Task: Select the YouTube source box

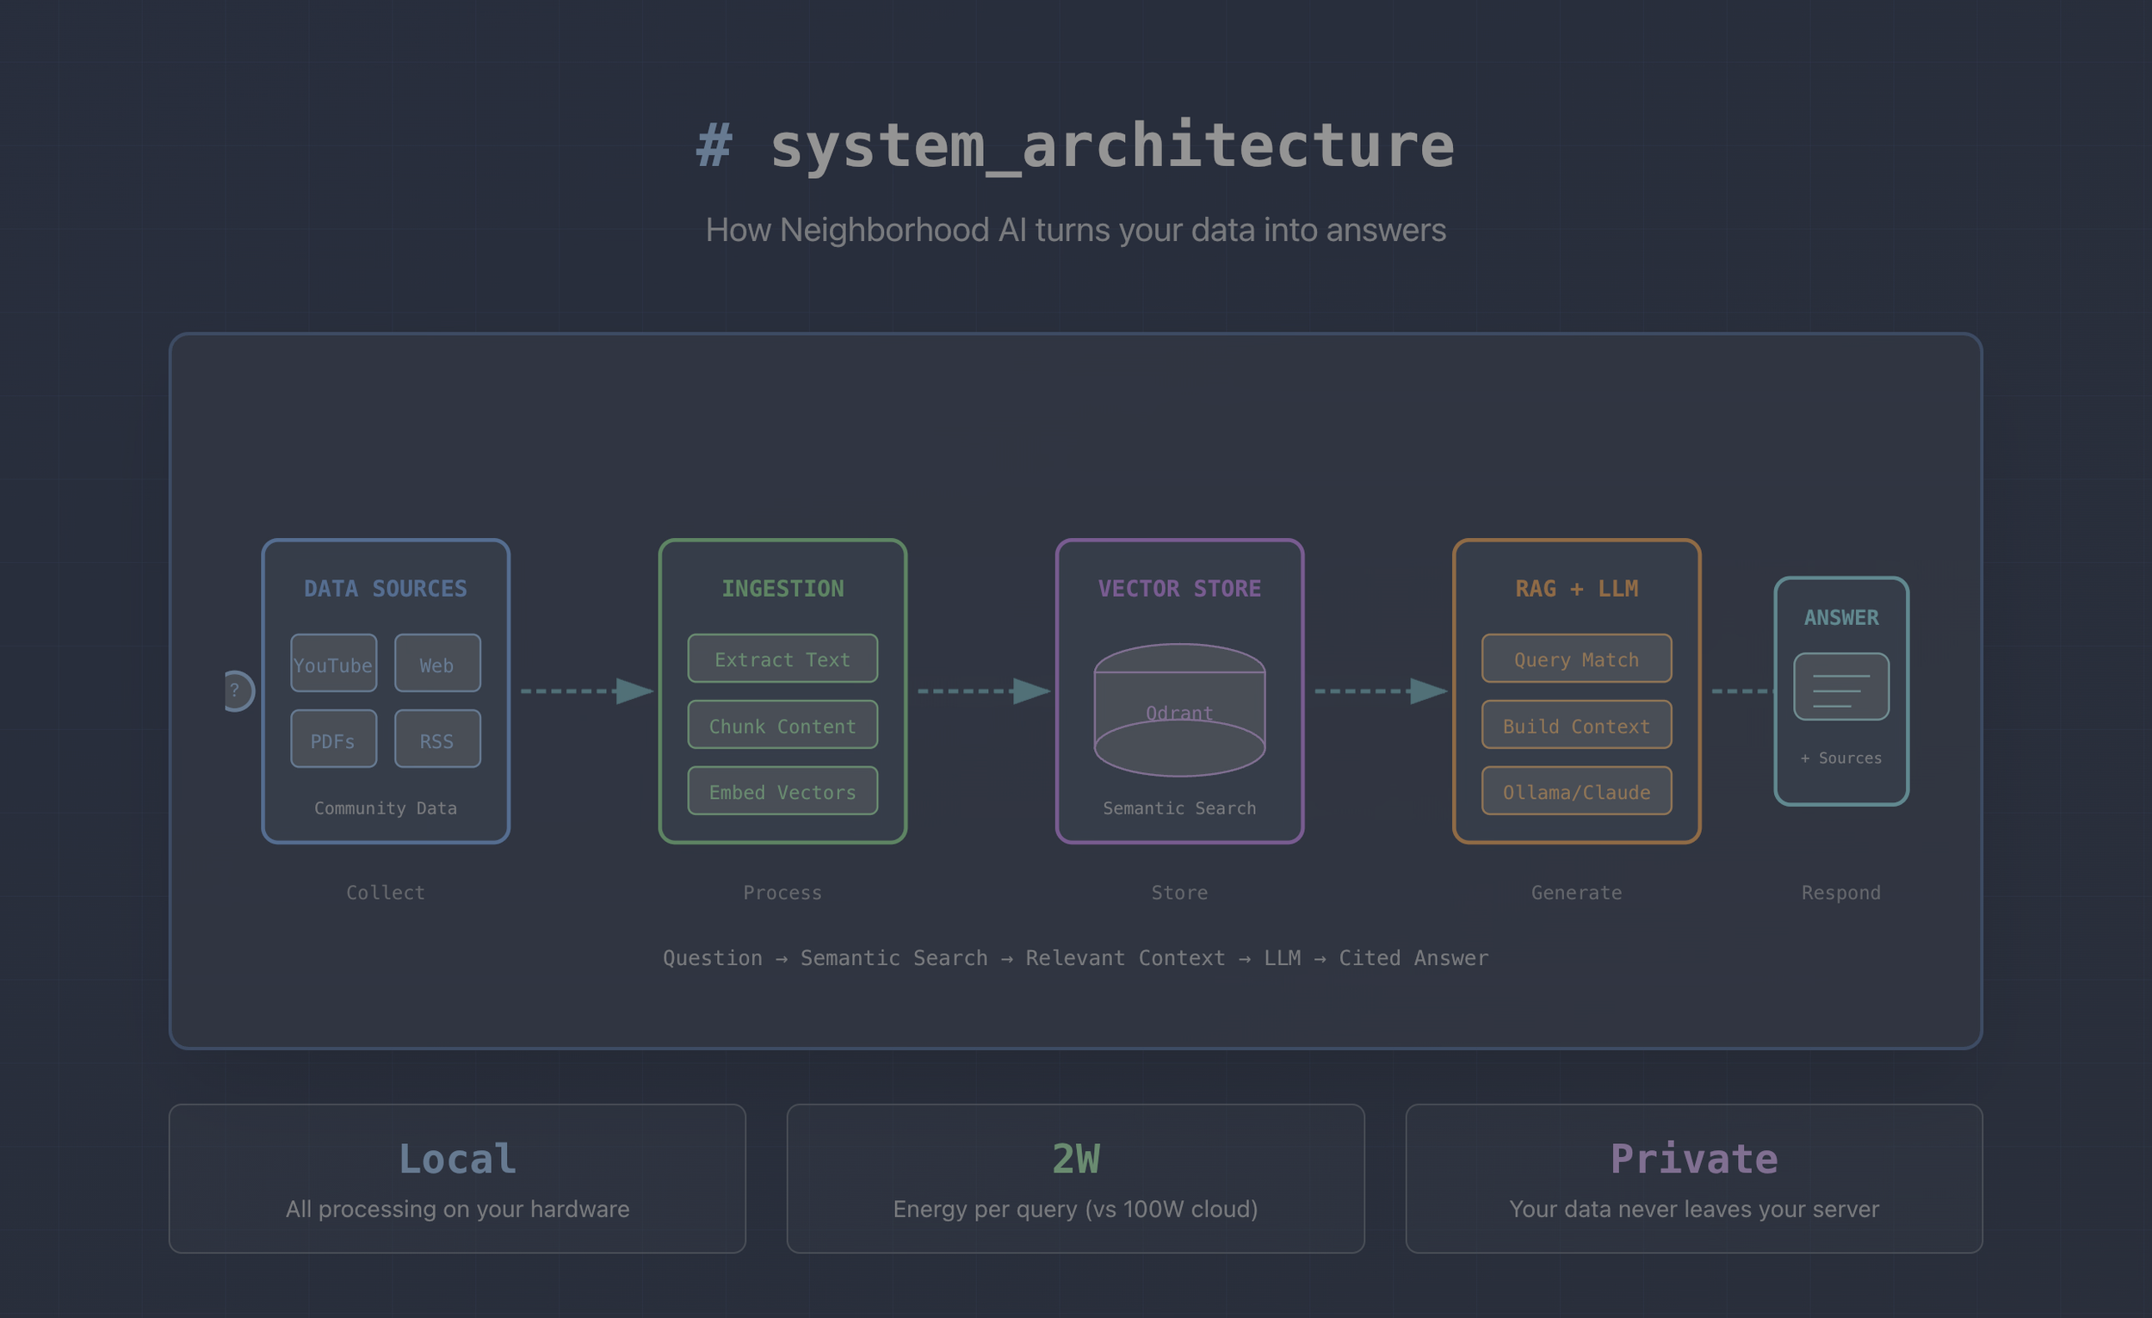Action: tap(334, 663)
